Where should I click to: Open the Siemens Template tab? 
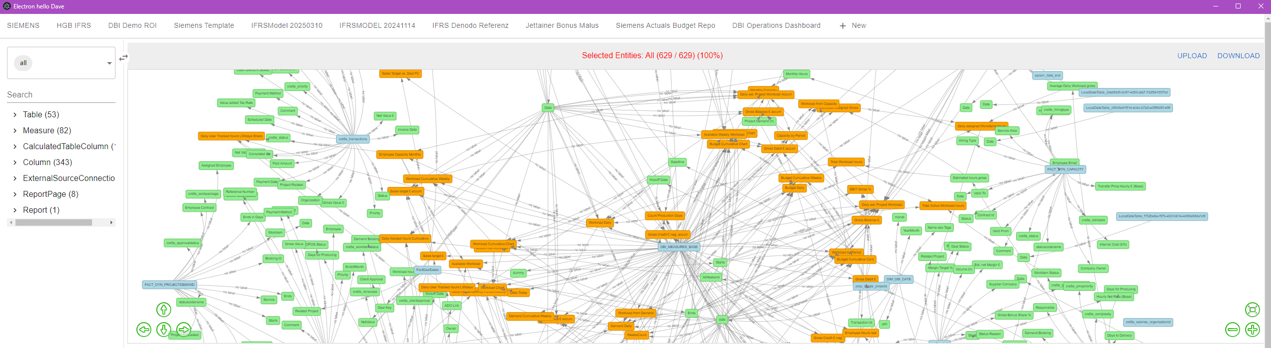tap(204, 25)
